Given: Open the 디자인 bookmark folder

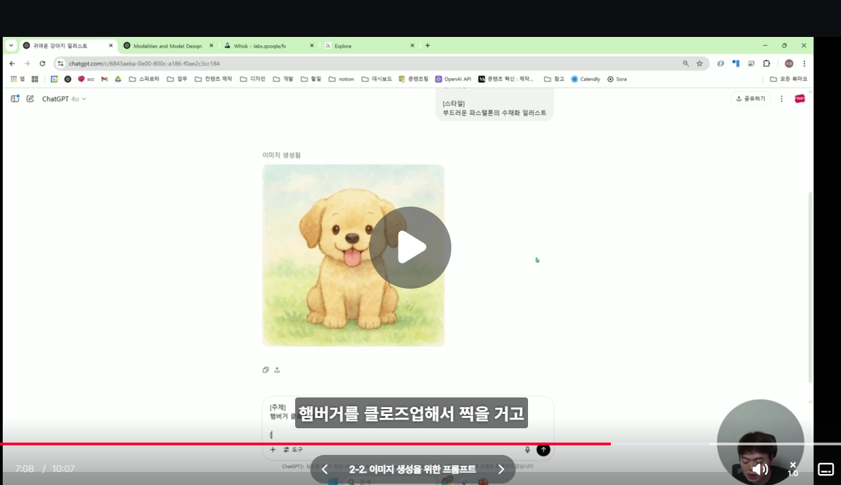Looking at the screenshot, I should [253, 79].
